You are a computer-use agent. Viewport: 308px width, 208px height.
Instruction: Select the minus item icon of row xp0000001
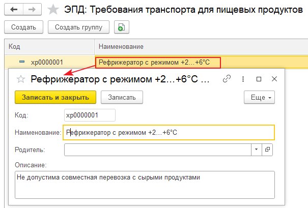point(22,62)
